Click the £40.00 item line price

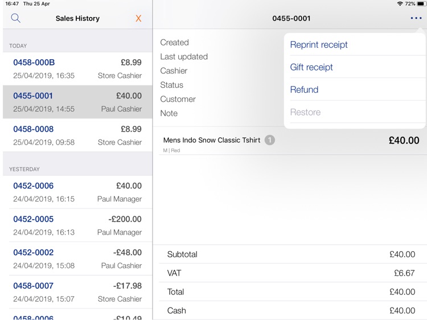coord(404,140)
